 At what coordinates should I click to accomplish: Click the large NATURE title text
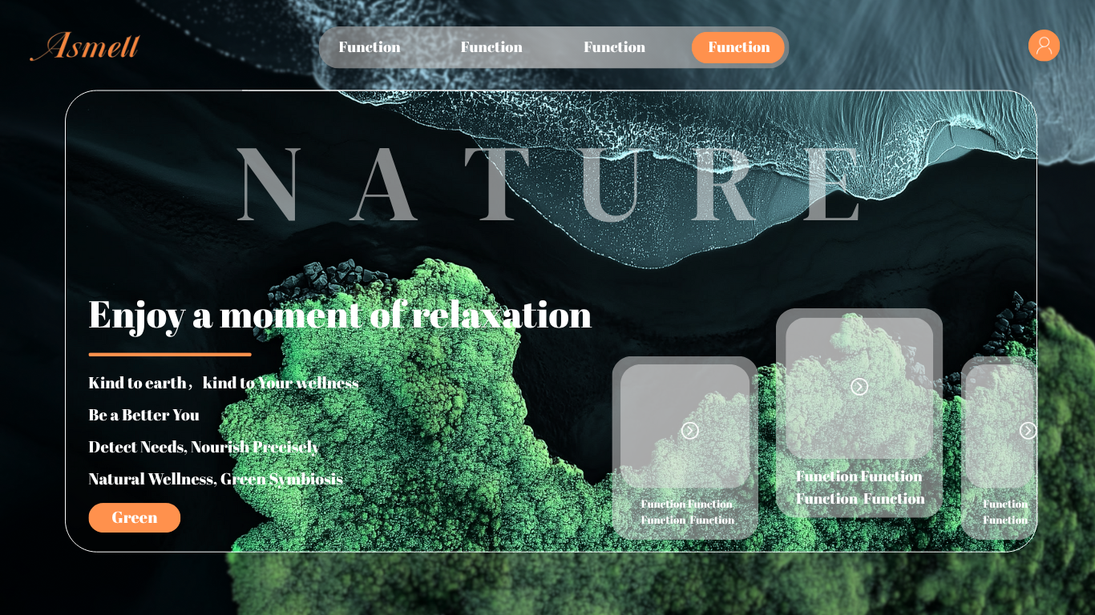[550, 185]
